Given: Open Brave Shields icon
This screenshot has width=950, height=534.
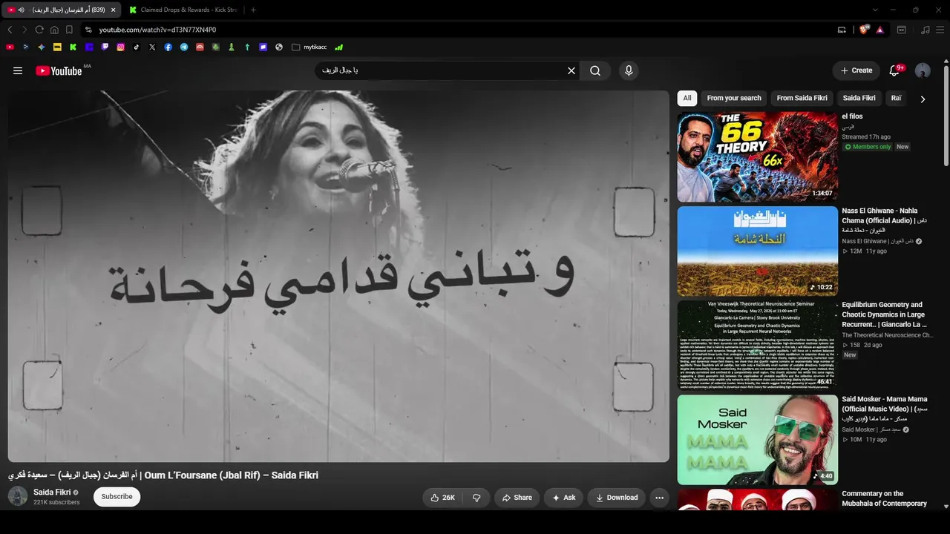Looking at the screenshot, I should pyautogui.click(x=864, y=30).
